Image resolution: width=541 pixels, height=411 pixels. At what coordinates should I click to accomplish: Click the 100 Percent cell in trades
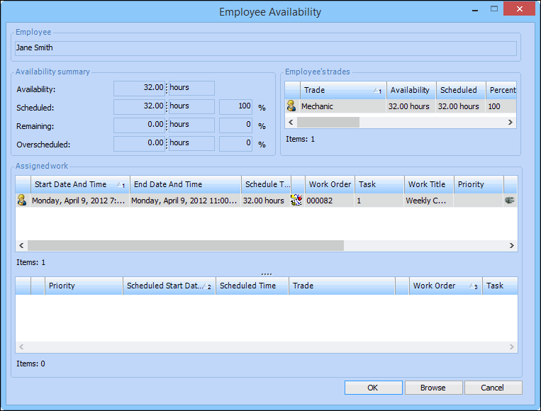pyautogui.click(x=501, y=106)
